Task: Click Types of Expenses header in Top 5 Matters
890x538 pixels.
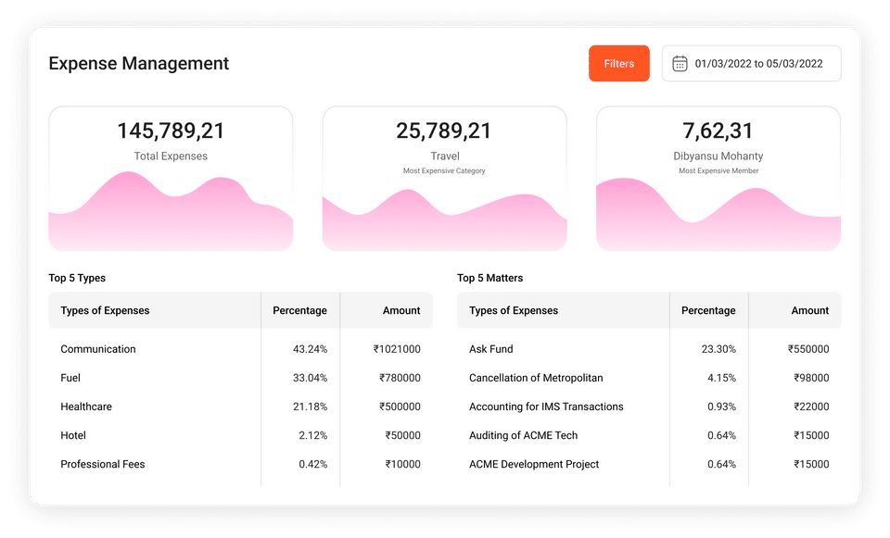Action: click(514, 311)
